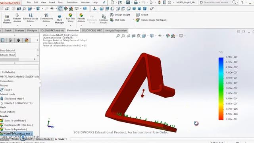Open Hide/Show Items dropdown in viewport toolbar
254x143 pixels.
(164, 36)
